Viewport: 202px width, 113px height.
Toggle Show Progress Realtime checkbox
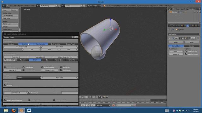[5, 100]
